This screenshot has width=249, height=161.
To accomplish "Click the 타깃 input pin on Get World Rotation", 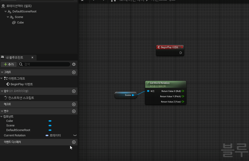I will tap(148, 91).
